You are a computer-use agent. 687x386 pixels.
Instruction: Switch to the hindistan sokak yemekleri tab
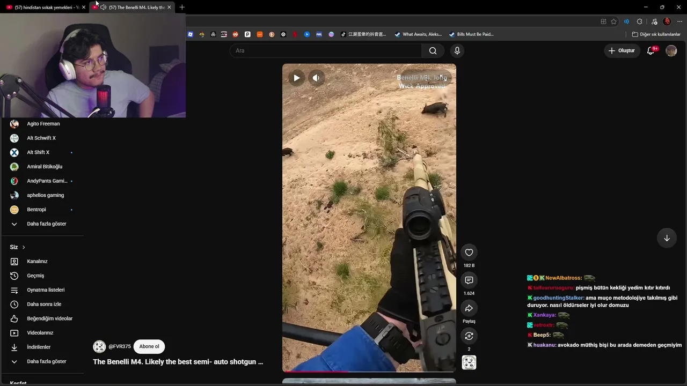pyautogui.click(x=45, y=7)
